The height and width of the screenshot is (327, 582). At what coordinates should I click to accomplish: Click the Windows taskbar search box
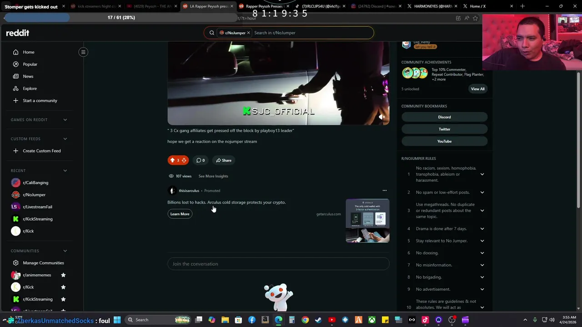tap(157, 320)
